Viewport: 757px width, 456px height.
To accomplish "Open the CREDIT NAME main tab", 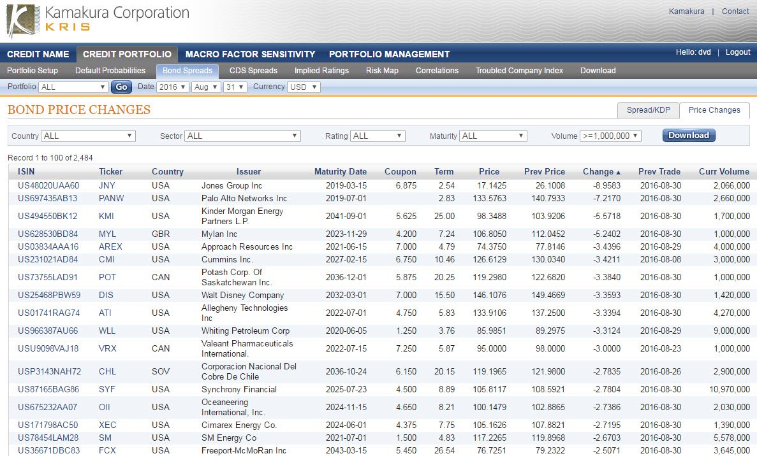I will coord(38,55).
